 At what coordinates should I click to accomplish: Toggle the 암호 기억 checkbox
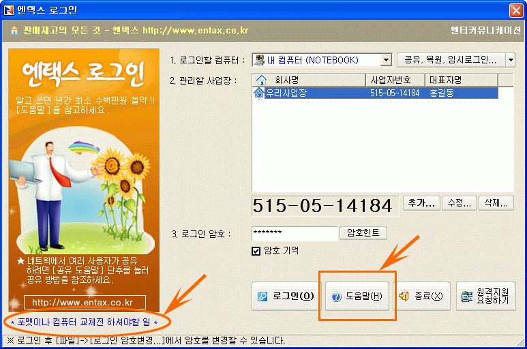pos(256,251)
